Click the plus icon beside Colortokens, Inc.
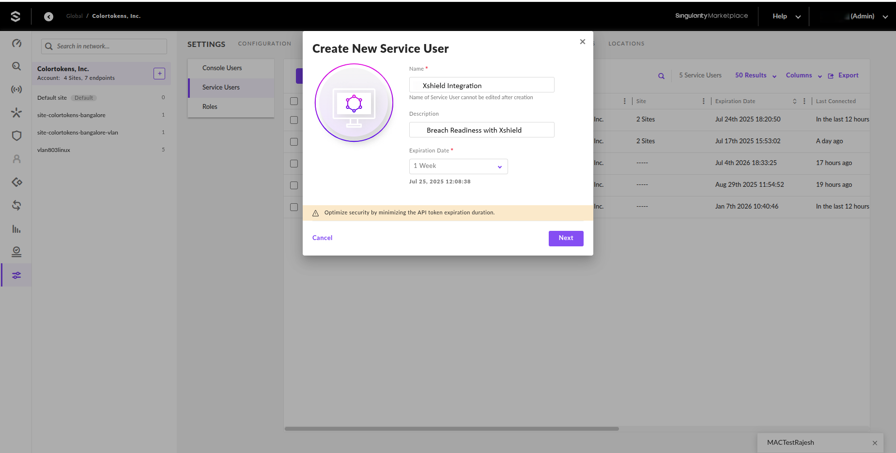The image size is (896, 453). coord(159,74)
